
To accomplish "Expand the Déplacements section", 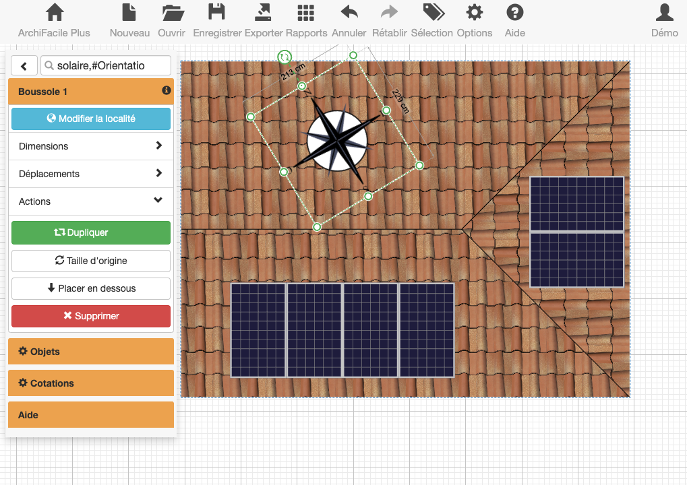I will (x=90, y=174).
